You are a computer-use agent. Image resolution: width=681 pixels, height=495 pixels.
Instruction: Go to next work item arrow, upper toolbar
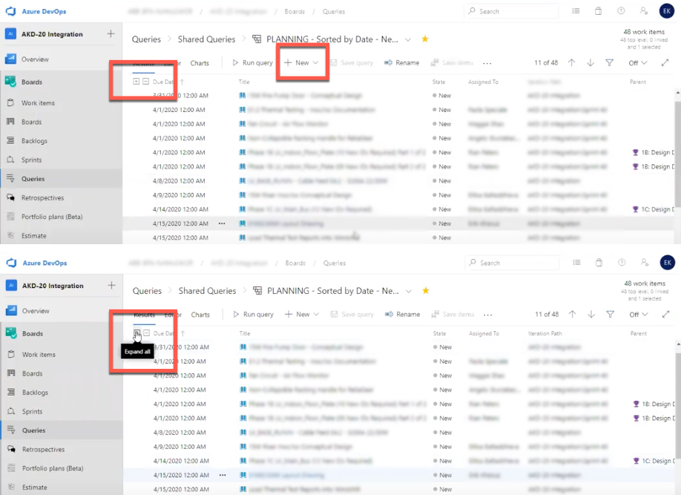click(x=590, y=63)
